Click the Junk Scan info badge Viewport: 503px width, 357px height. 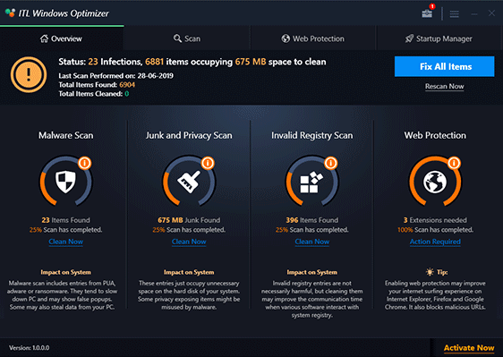[208, 163]
